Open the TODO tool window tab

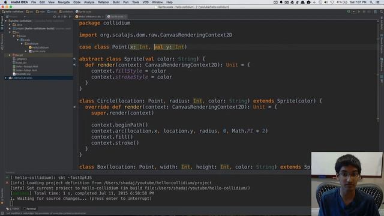(13, 209)
